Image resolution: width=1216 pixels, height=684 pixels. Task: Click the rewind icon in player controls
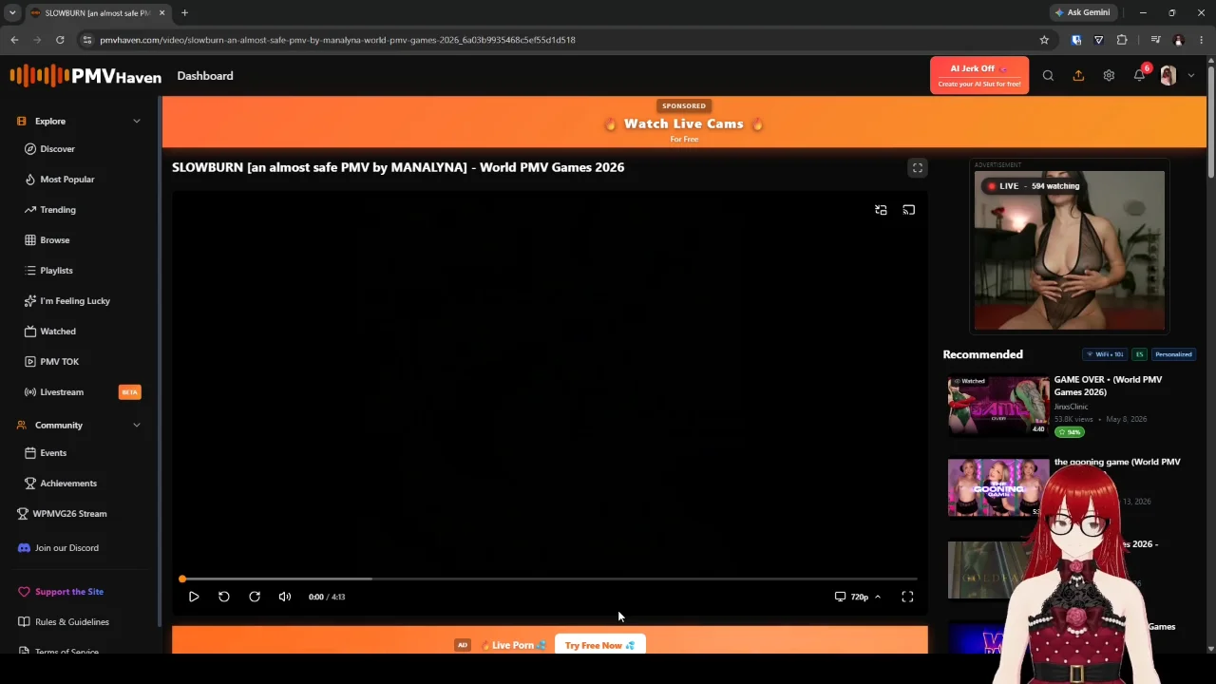[x=224, y=597]
